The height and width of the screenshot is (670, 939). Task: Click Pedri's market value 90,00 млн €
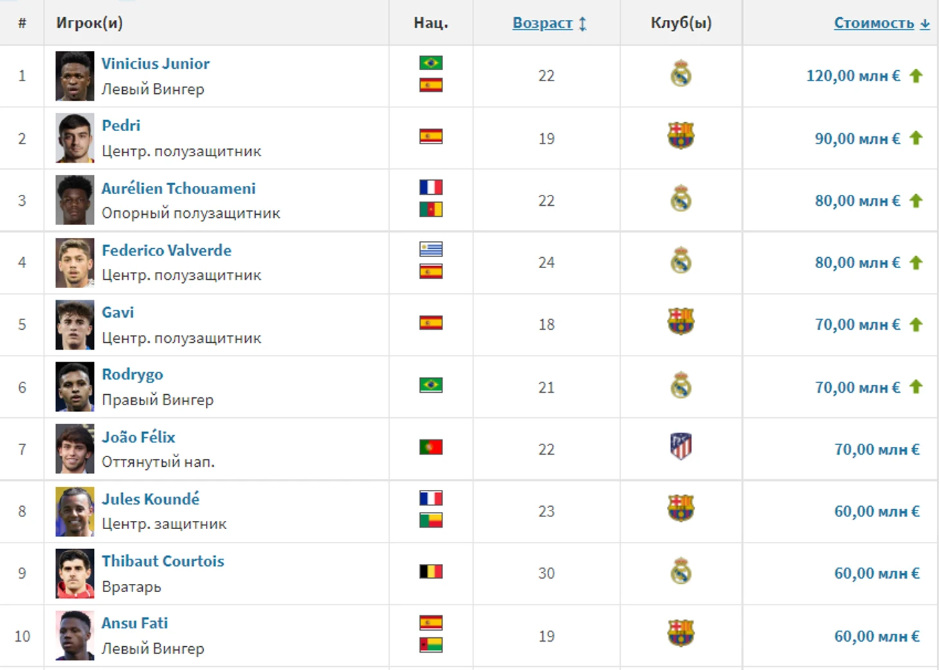click(x=857, y=139)
